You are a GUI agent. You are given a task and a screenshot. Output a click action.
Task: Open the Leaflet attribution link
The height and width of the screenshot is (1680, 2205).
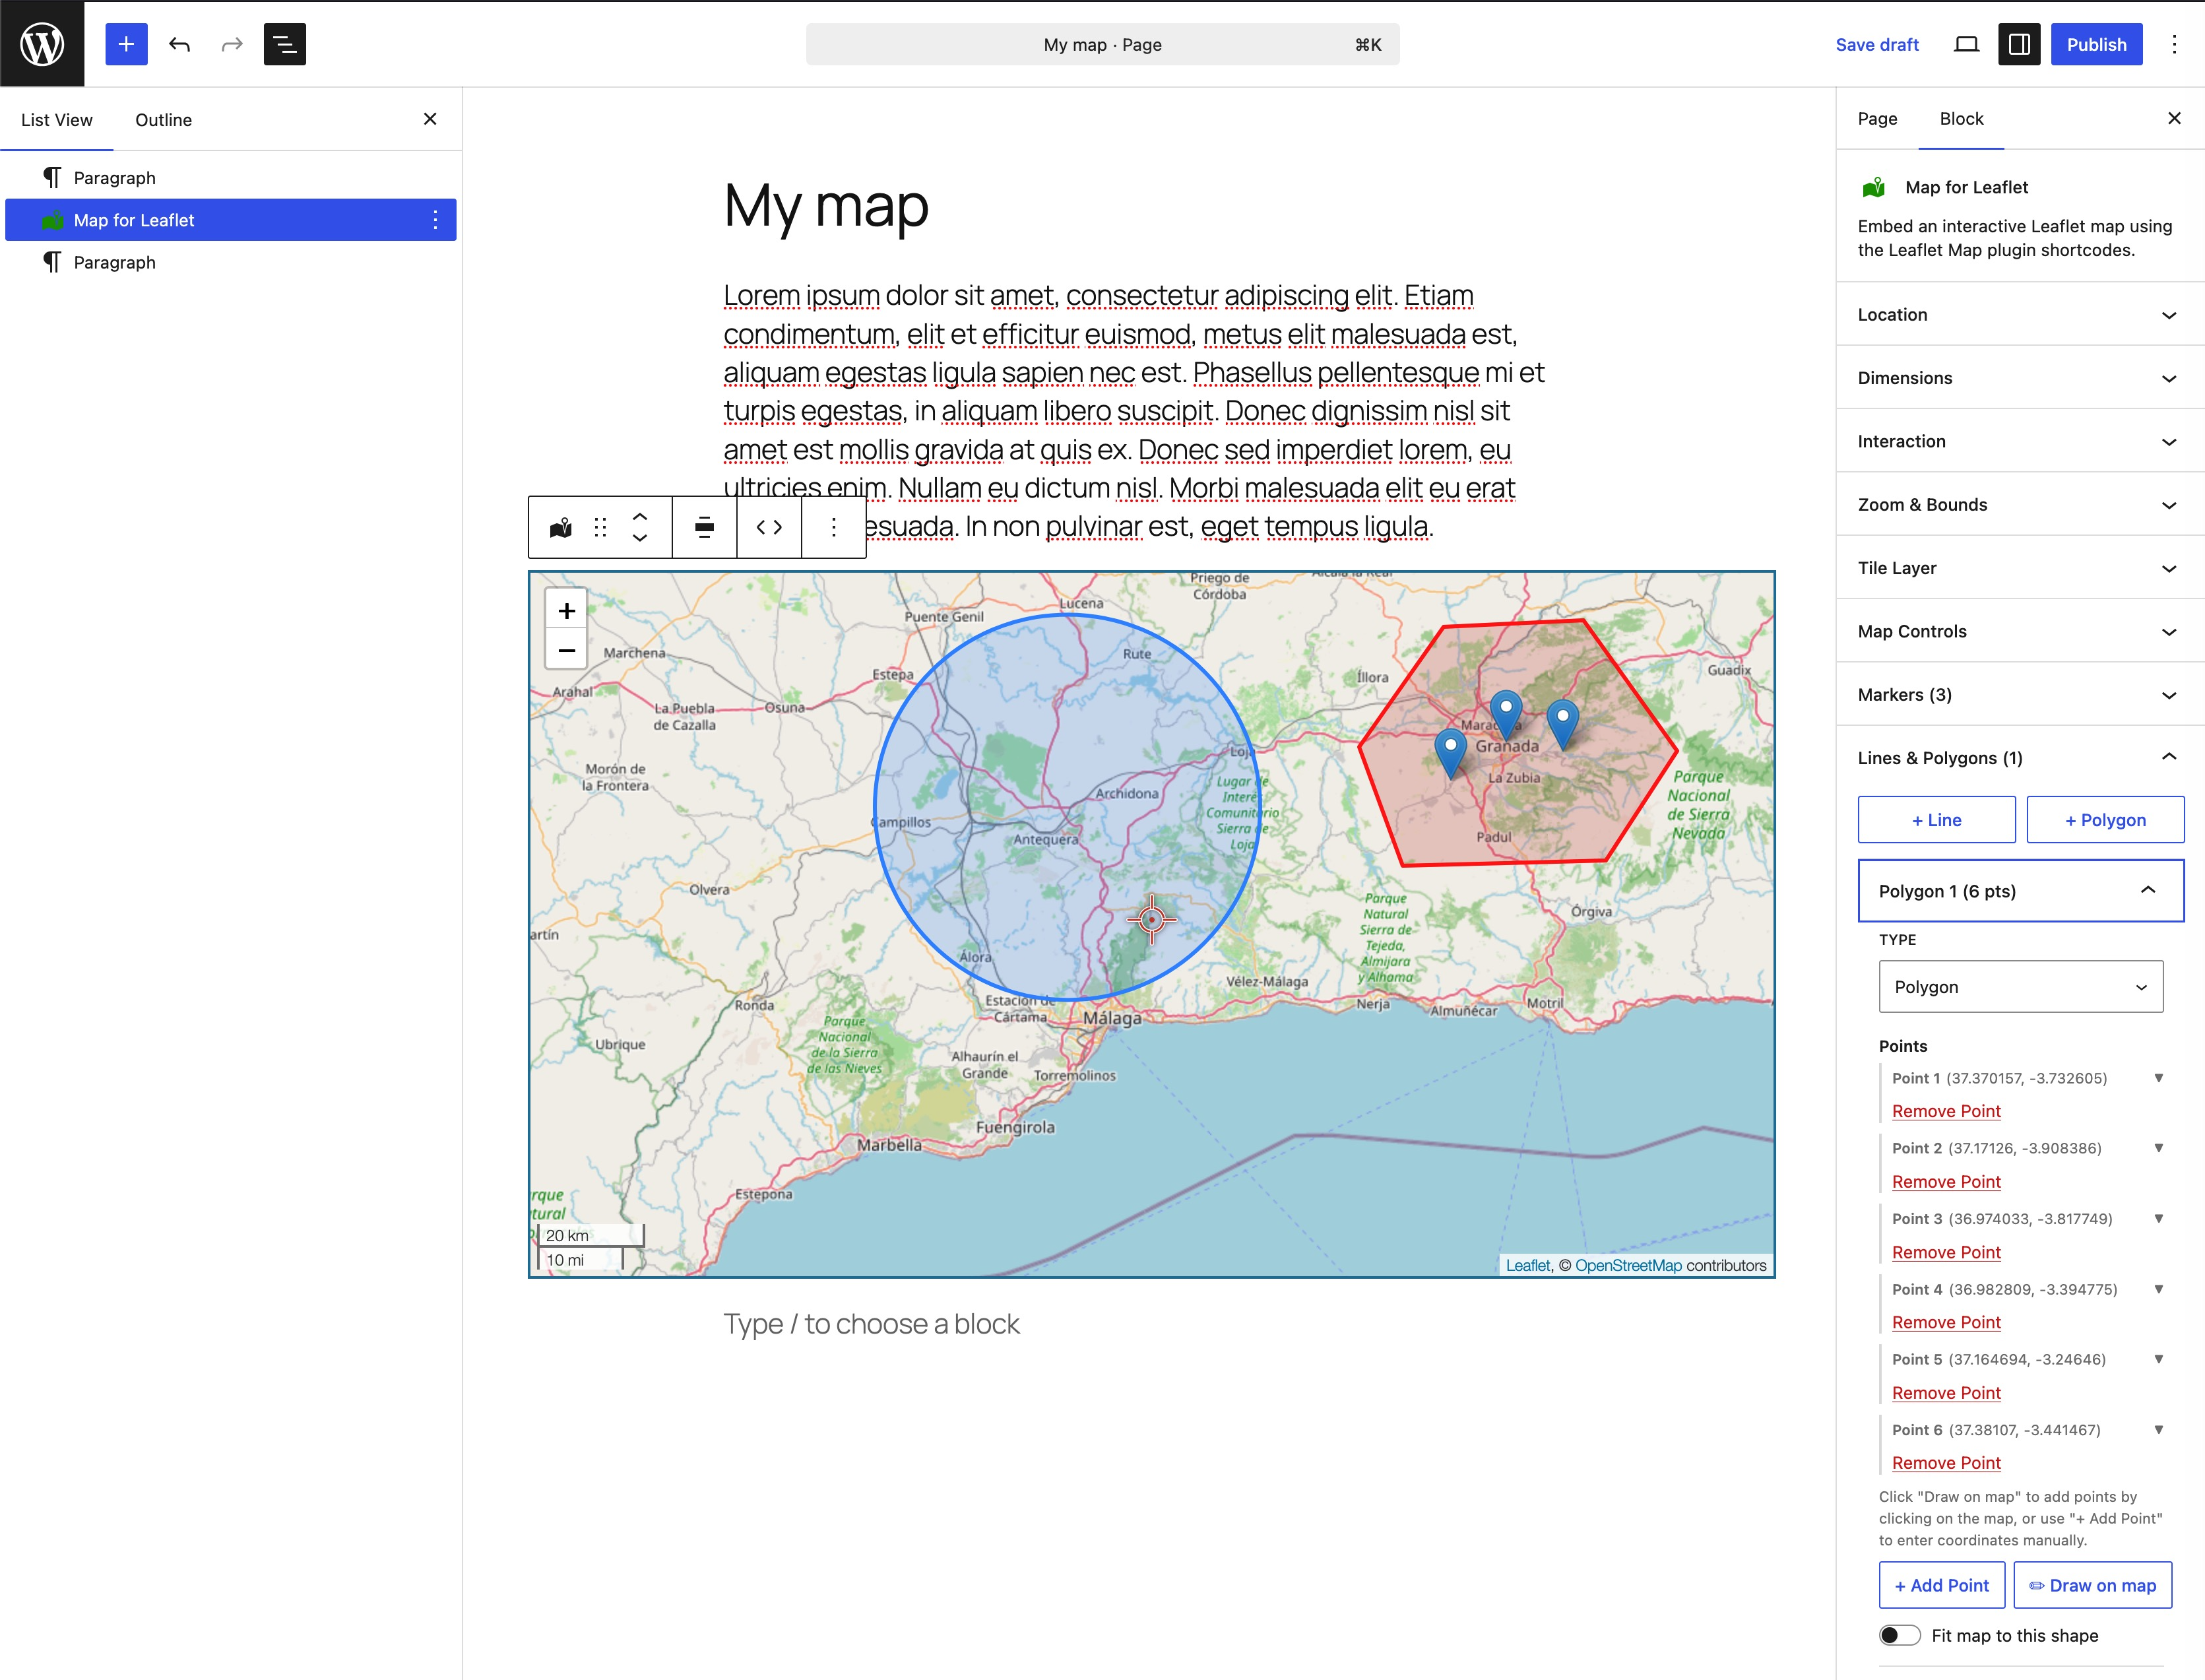1527,1265
